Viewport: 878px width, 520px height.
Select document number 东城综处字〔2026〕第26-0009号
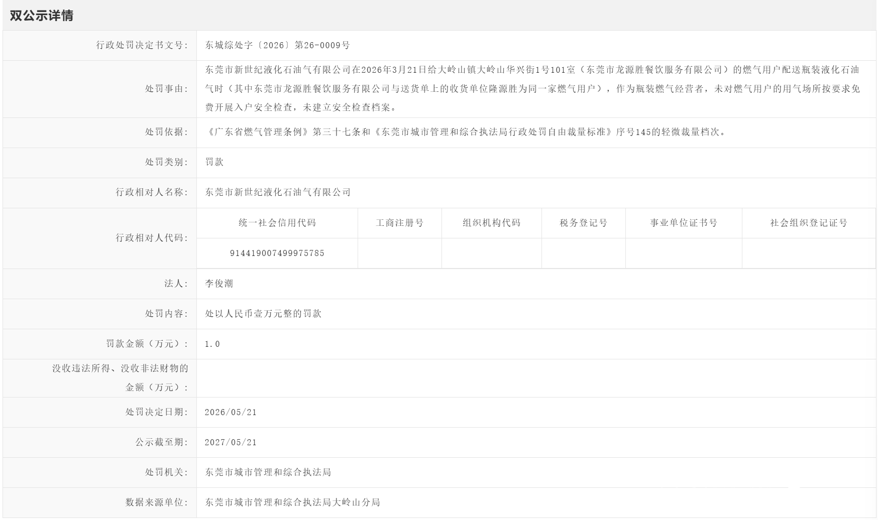pyautogui.click(x=277, y=45)
